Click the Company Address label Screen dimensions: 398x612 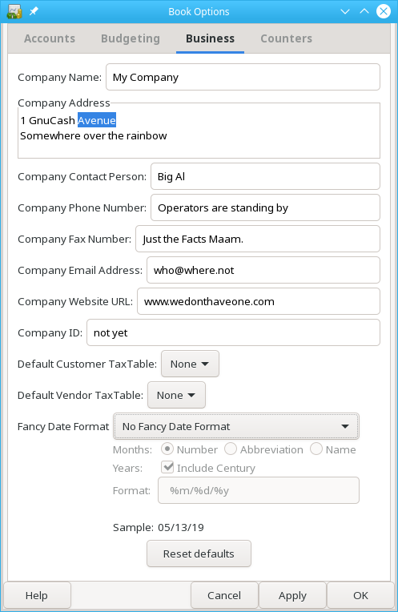coord(64,103)
